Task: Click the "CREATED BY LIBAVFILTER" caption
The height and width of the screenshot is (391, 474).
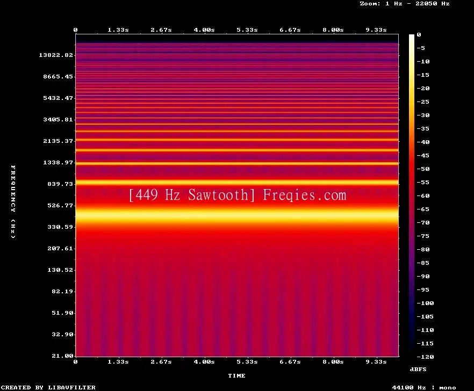Action: pos(48,387)
